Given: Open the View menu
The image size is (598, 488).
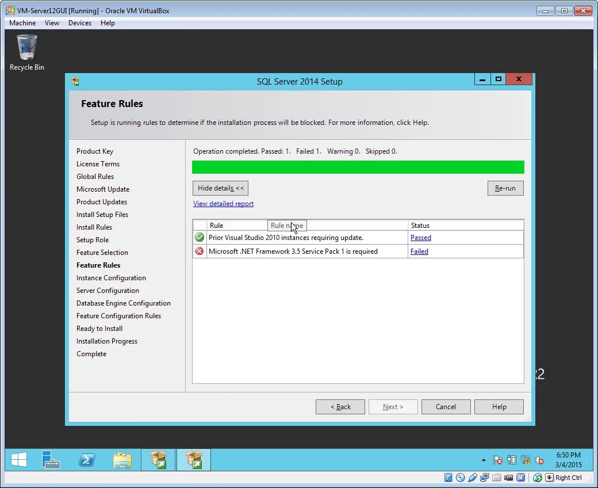Looking at the screenshot, I should point(52,23).
